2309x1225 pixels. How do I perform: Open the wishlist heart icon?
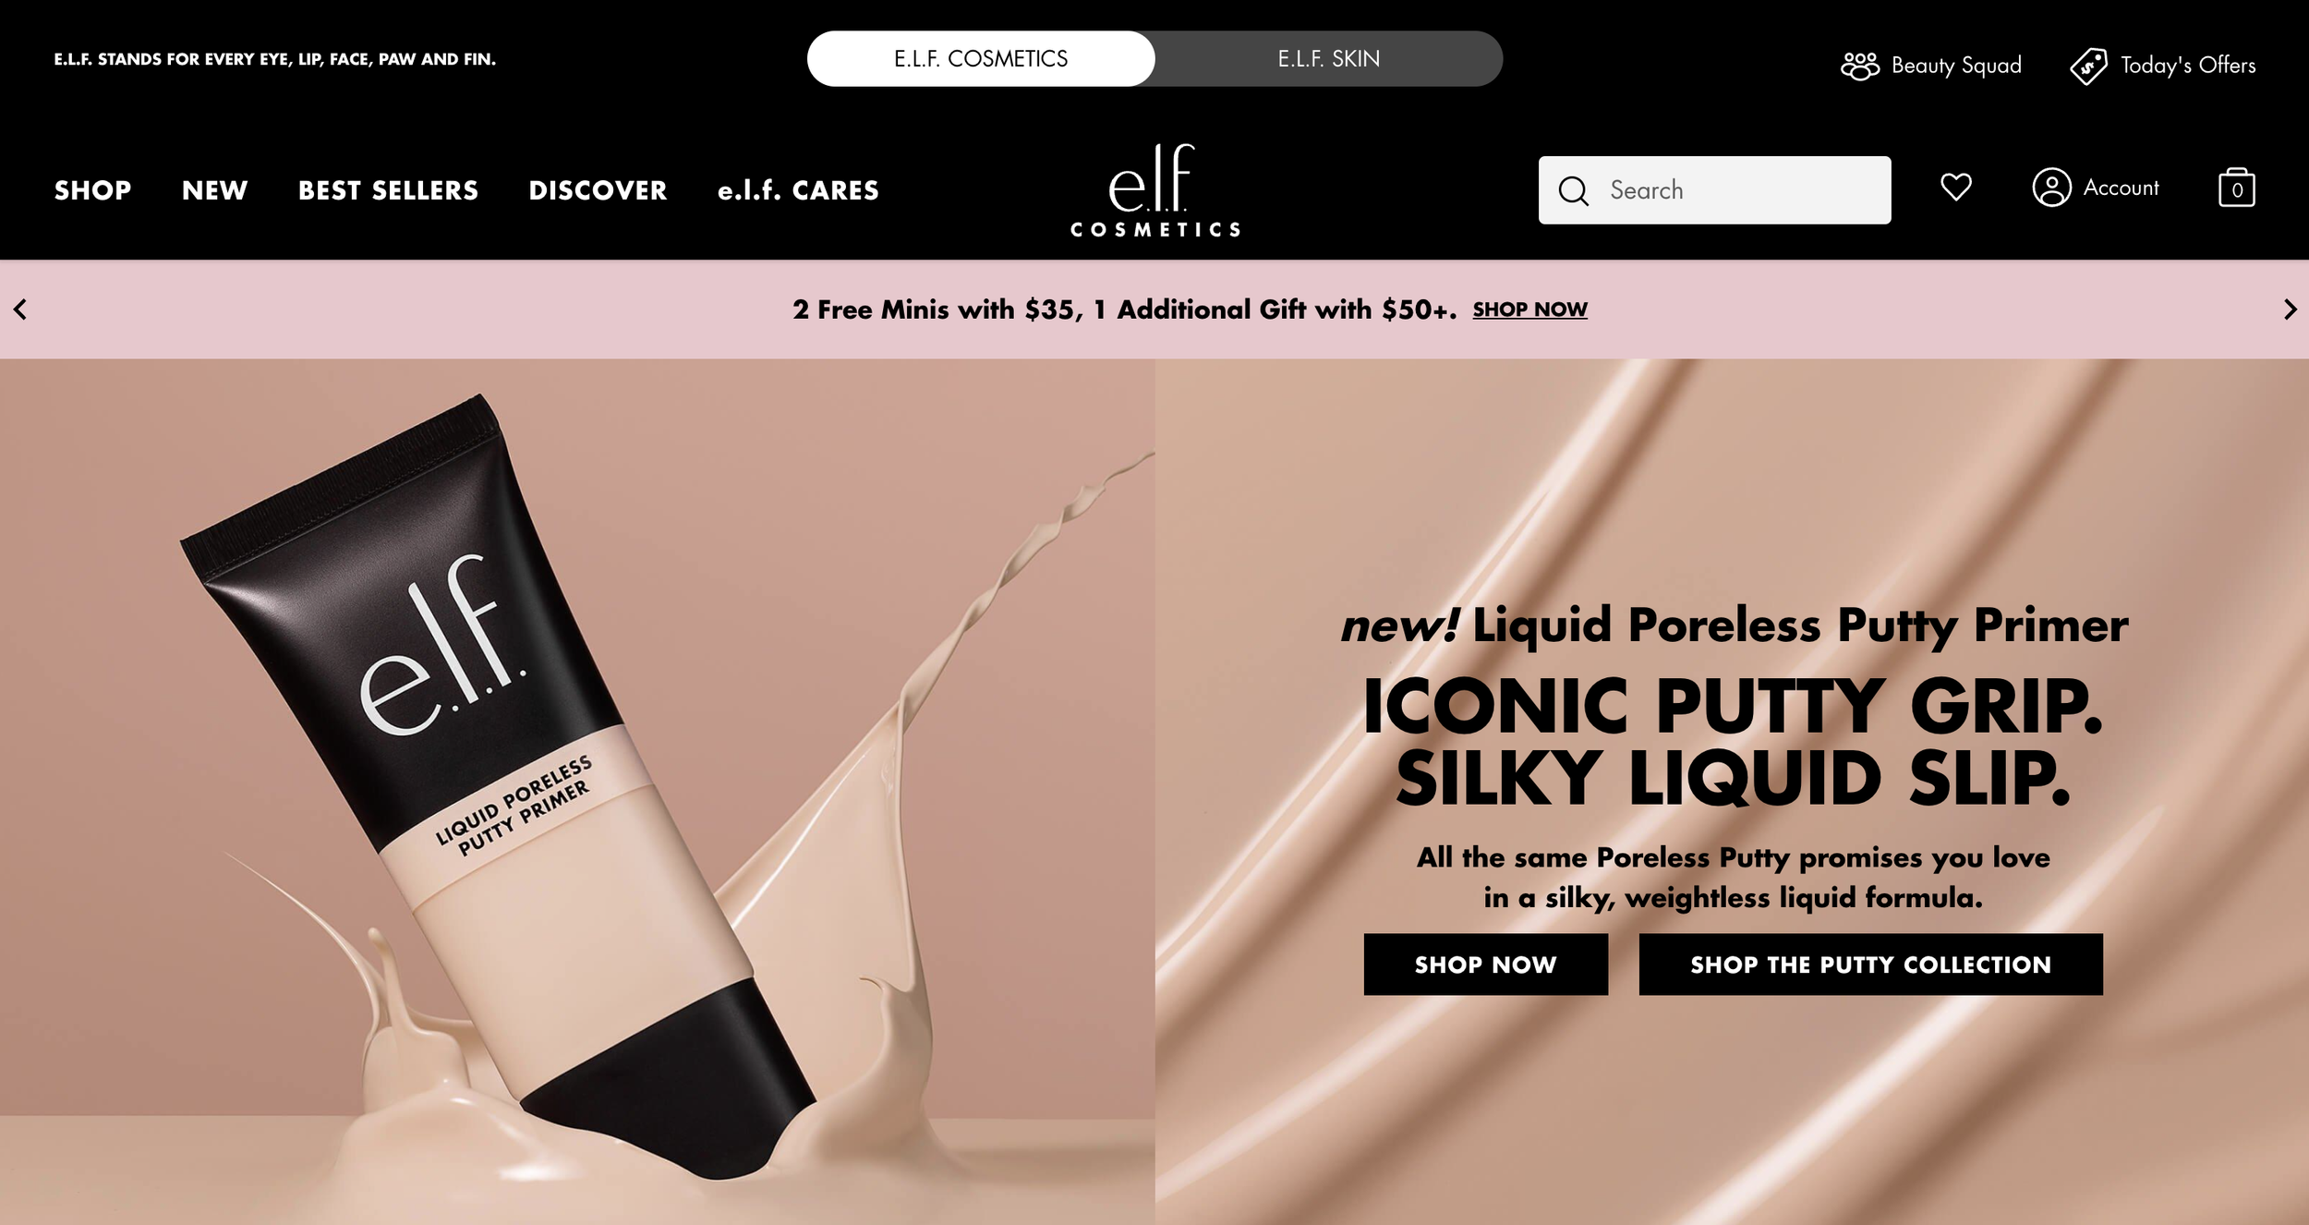pos(1955,188)
